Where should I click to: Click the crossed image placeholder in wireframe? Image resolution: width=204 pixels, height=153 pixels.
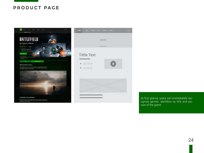click(103, 86)
